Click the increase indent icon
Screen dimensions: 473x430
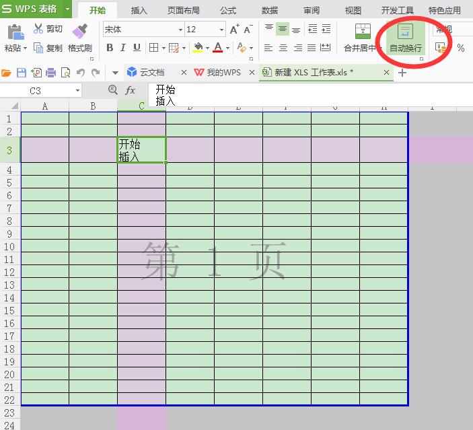coord(326,29)
